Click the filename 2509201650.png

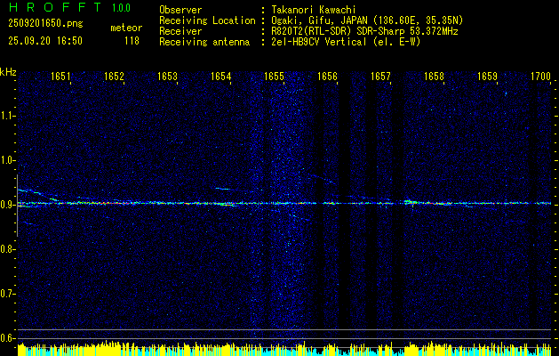[x=45, y=24]
